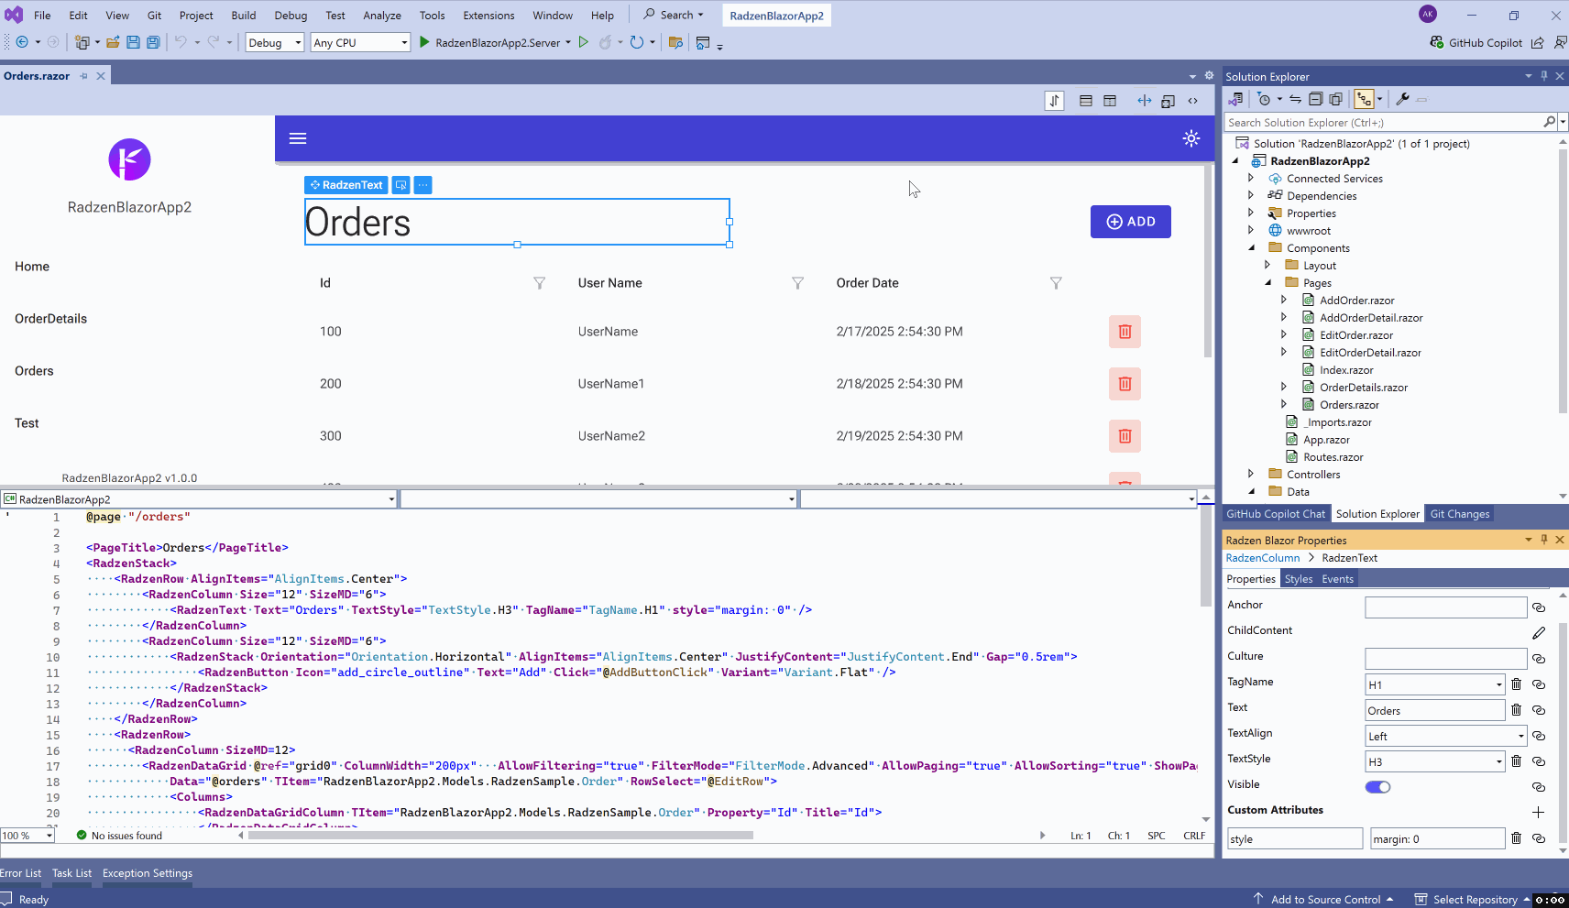Switch to horizontal split layout icon

coord(1085,101)
